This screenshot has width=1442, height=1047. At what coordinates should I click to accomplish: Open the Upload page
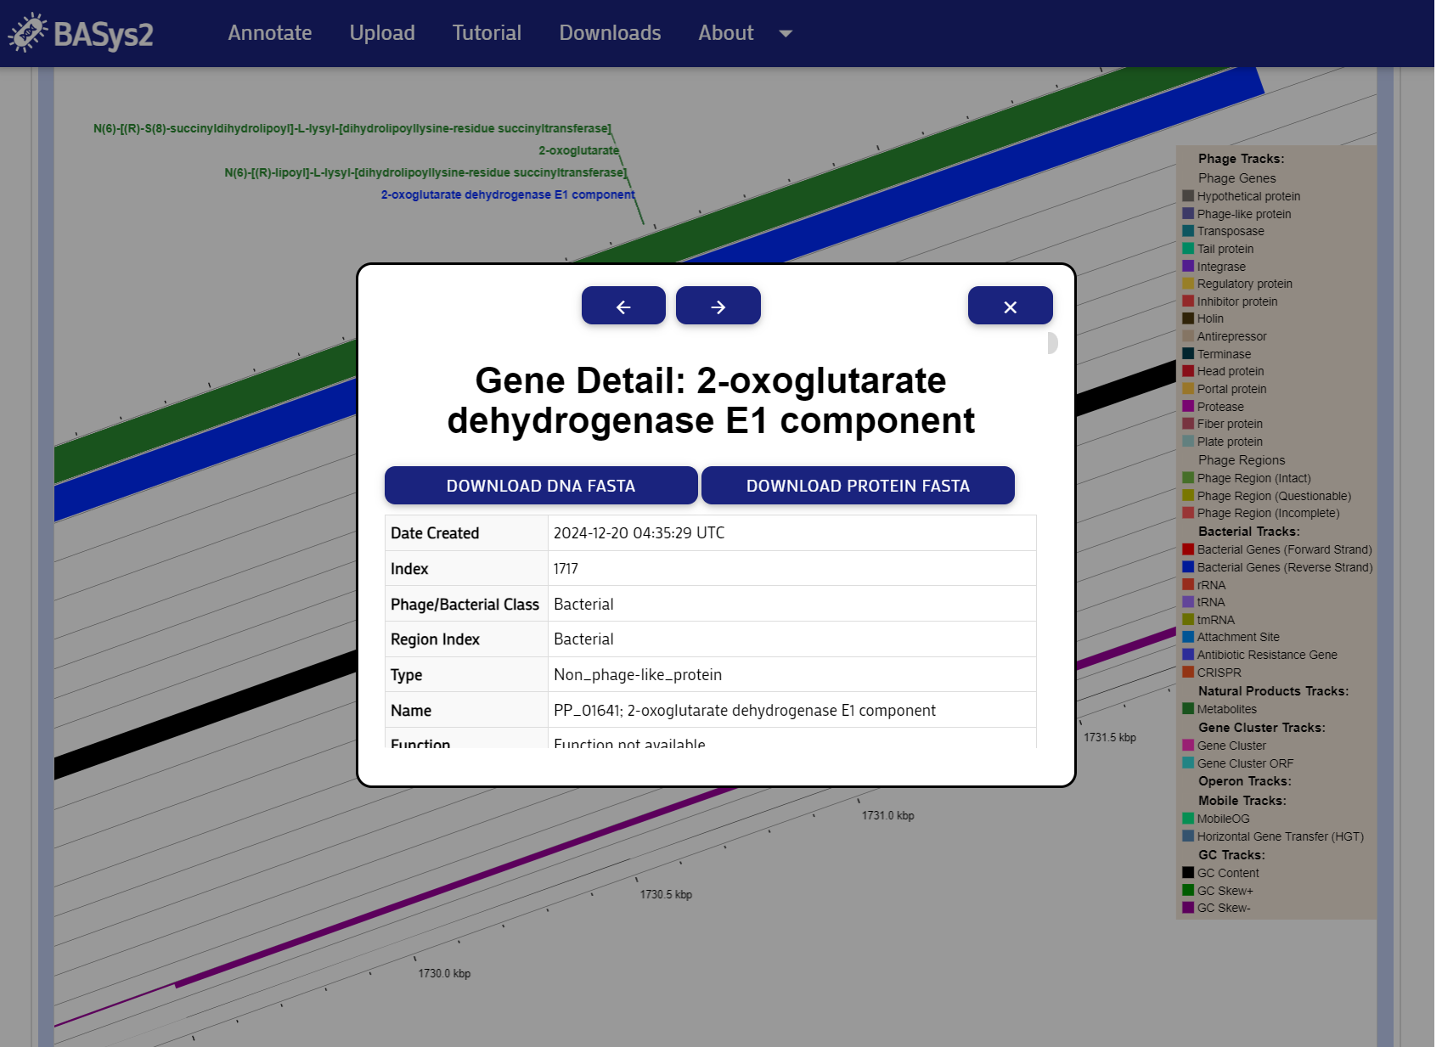(x=381, y=33)
